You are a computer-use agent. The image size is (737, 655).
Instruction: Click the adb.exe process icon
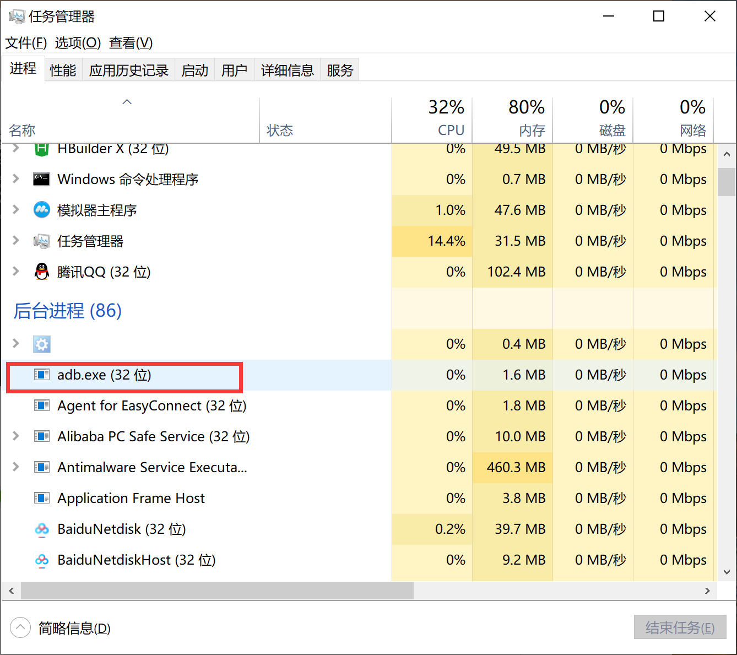[x=42, y=375]
